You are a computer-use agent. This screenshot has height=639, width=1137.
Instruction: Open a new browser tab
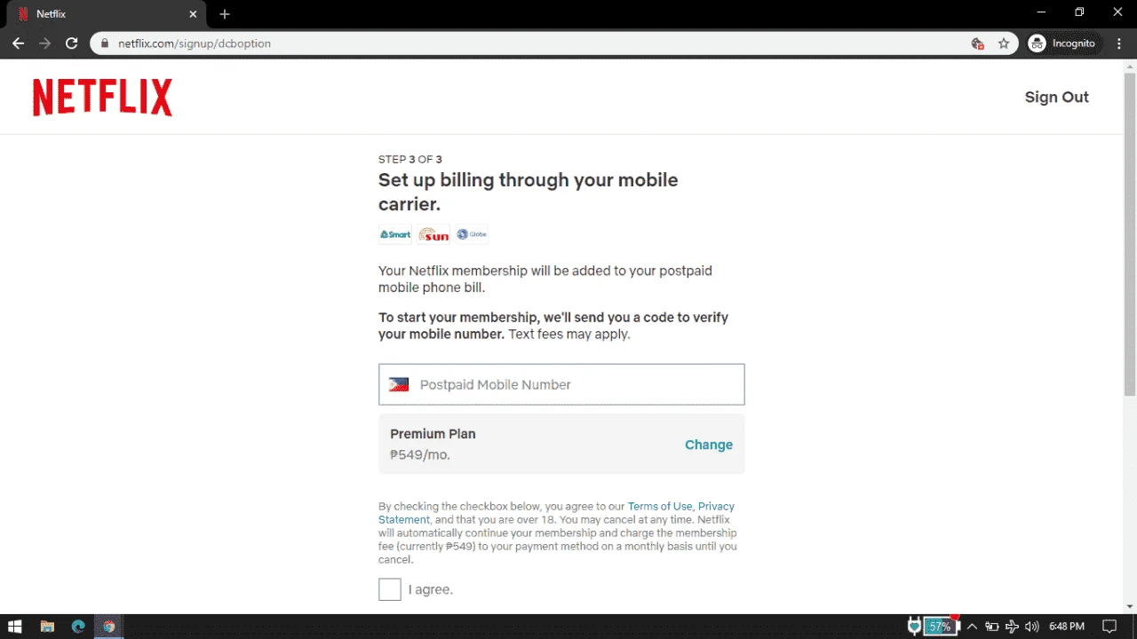(225, 14)
